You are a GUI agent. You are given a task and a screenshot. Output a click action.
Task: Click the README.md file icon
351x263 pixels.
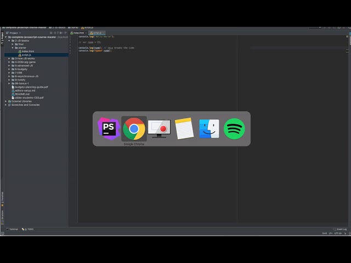click(x=13, y=94)
